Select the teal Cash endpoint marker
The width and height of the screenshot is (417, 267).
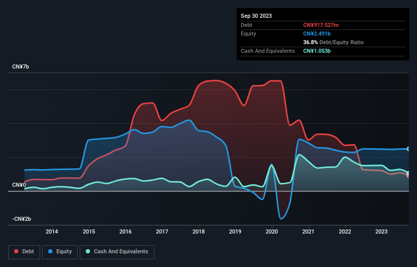tap(408, 174)
